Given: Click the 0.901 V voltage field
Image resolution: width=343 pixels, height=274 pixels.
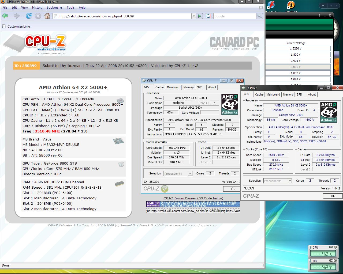Looking at the screenshot, I should 297,61.
